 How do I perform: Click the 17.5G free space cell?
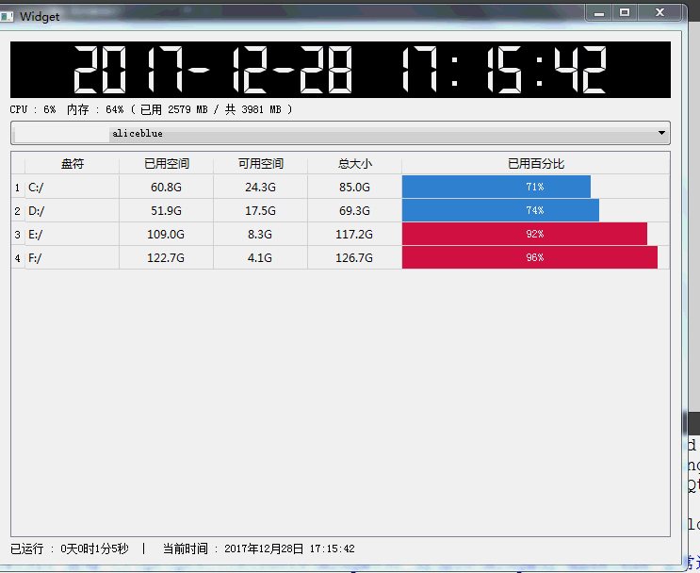click(x=261, y=211)
